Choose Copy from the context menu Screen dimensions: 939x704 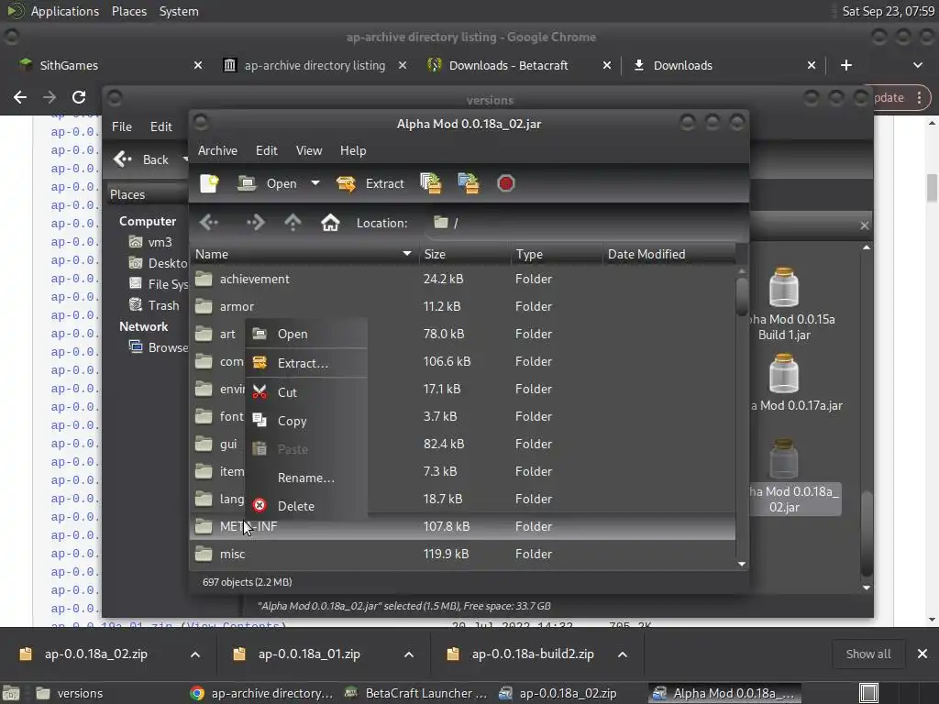(306, 421)
